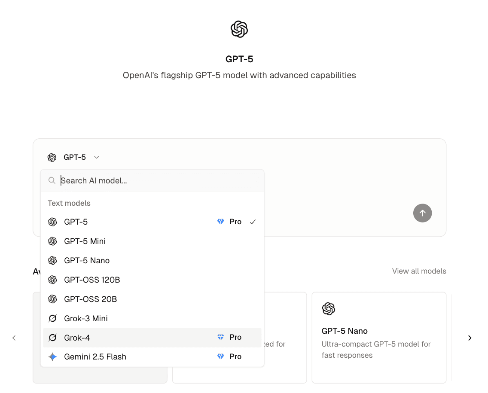488x393 pixels.
Task: Click the Pro diamond badge beside Gemini 2.5 Flash
Action: click(x=220, y=356)
